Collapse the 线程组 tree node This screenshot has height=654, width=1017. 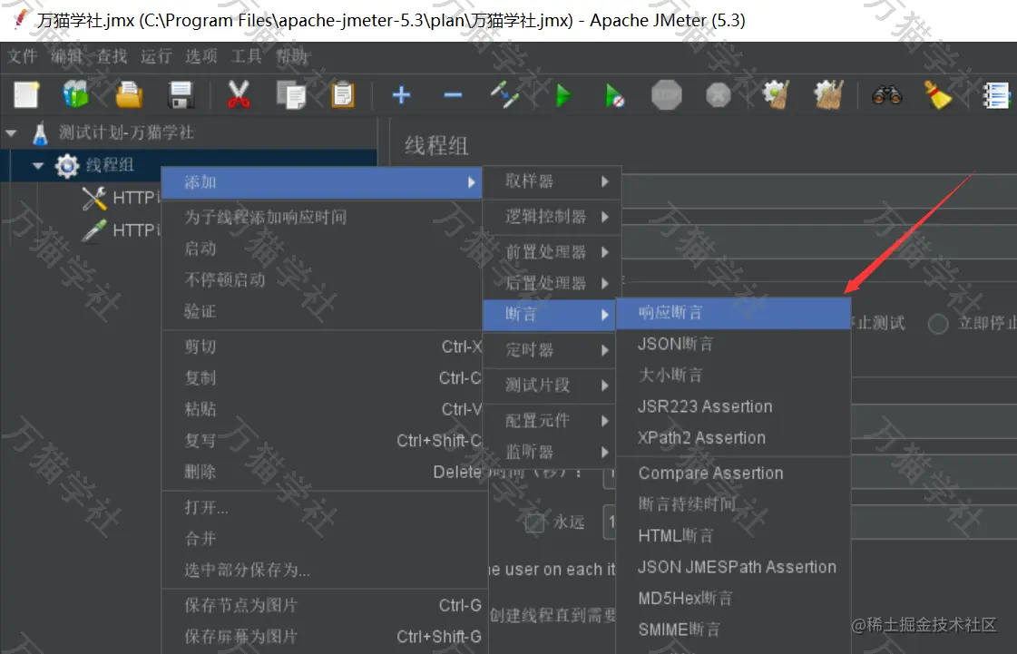tap(38, 165)
